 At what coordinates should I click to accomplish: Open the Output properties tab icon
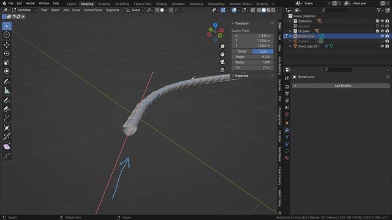click(287, 94)
